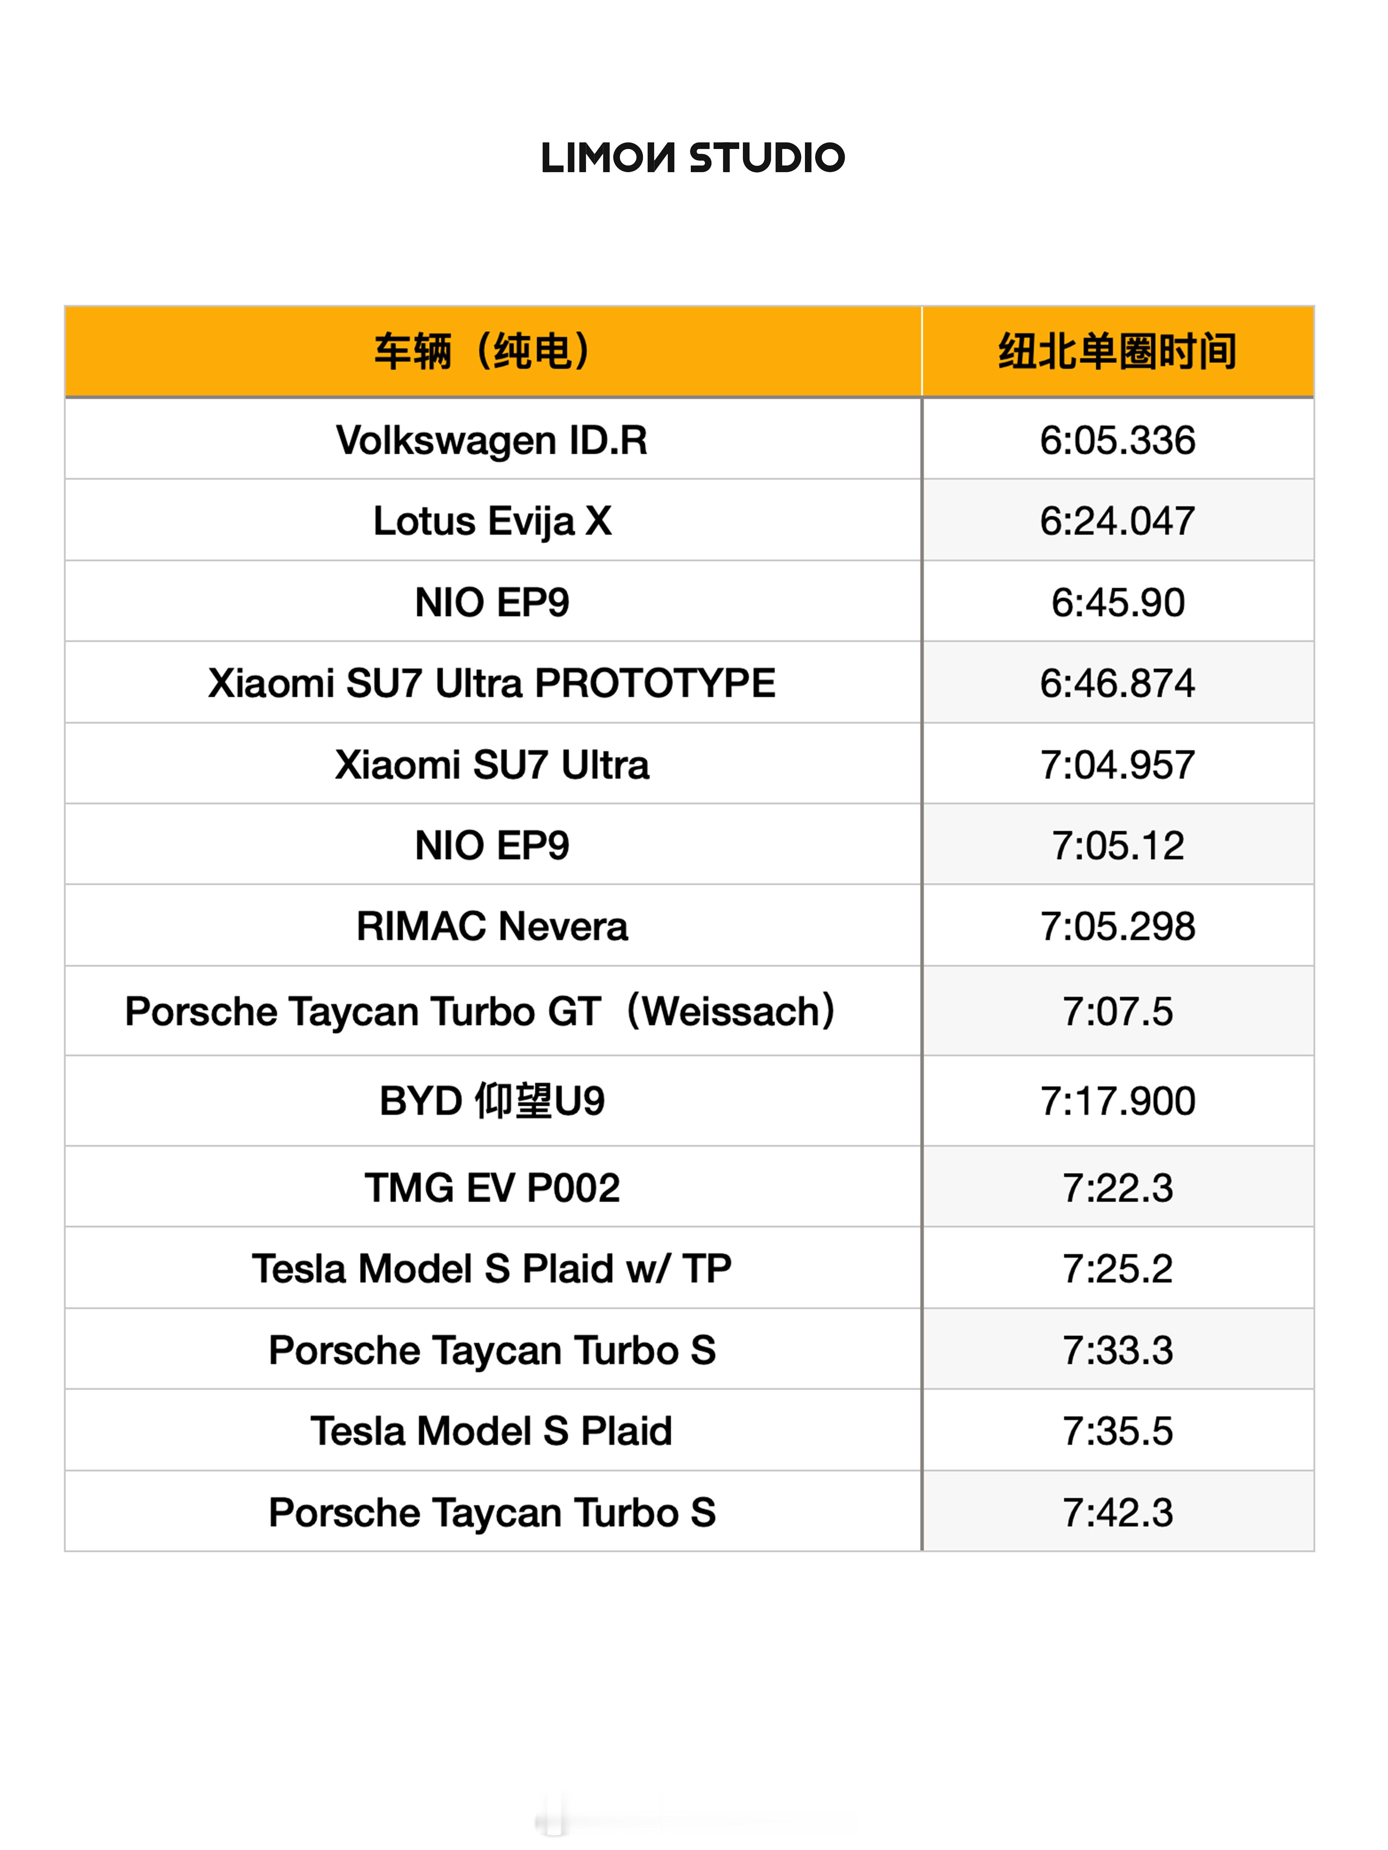Click the BYD 仰望U9 cell
The height and width of the screenshot is (1850, 1388).
pyautogui.click(x=493, y=1101)
